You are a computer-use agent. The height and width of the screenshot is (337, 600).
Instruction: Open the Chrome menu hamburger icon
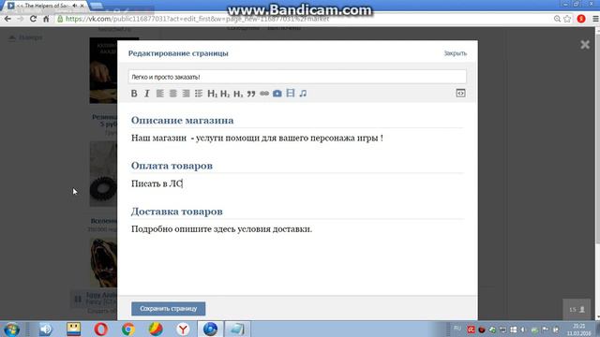pos(595,19)
